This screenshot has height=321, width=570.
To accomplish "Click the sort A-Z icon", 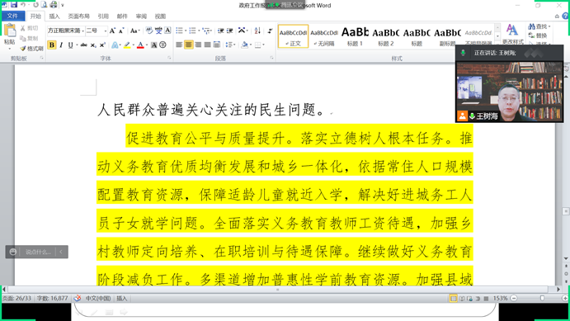I will coord(257,31).
